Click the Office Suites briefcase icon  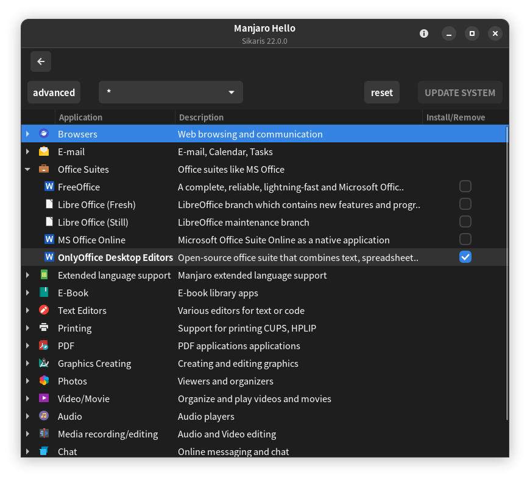pos(44,169)
